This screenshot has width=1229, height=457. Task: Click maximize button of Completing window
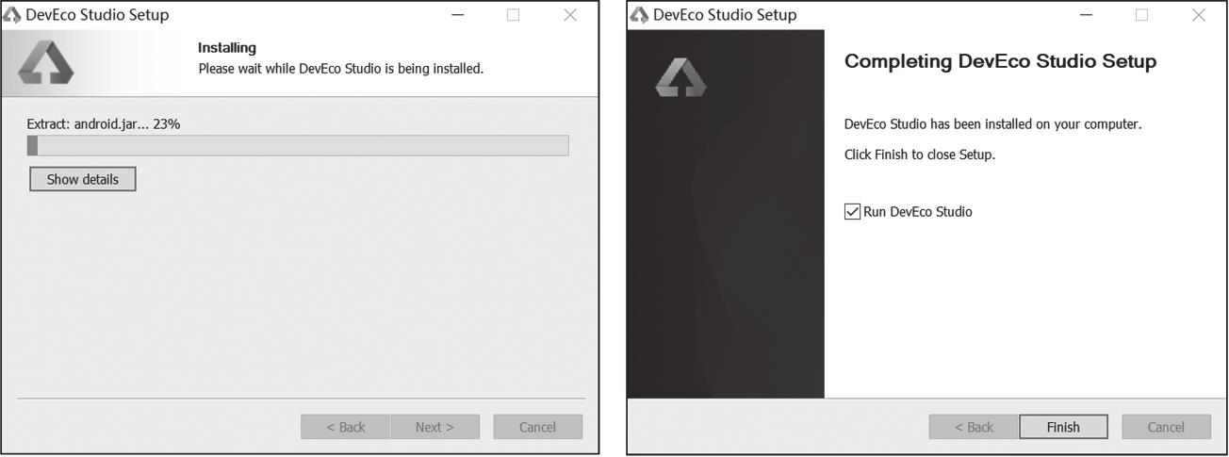pos(1141,15)
